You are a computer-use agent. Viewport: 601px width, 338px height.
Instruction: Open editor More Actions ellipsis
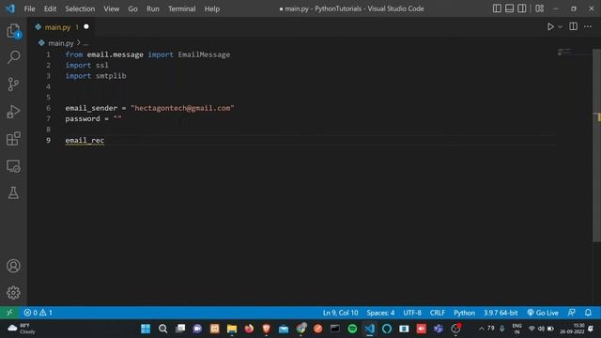tap(588, 26)
